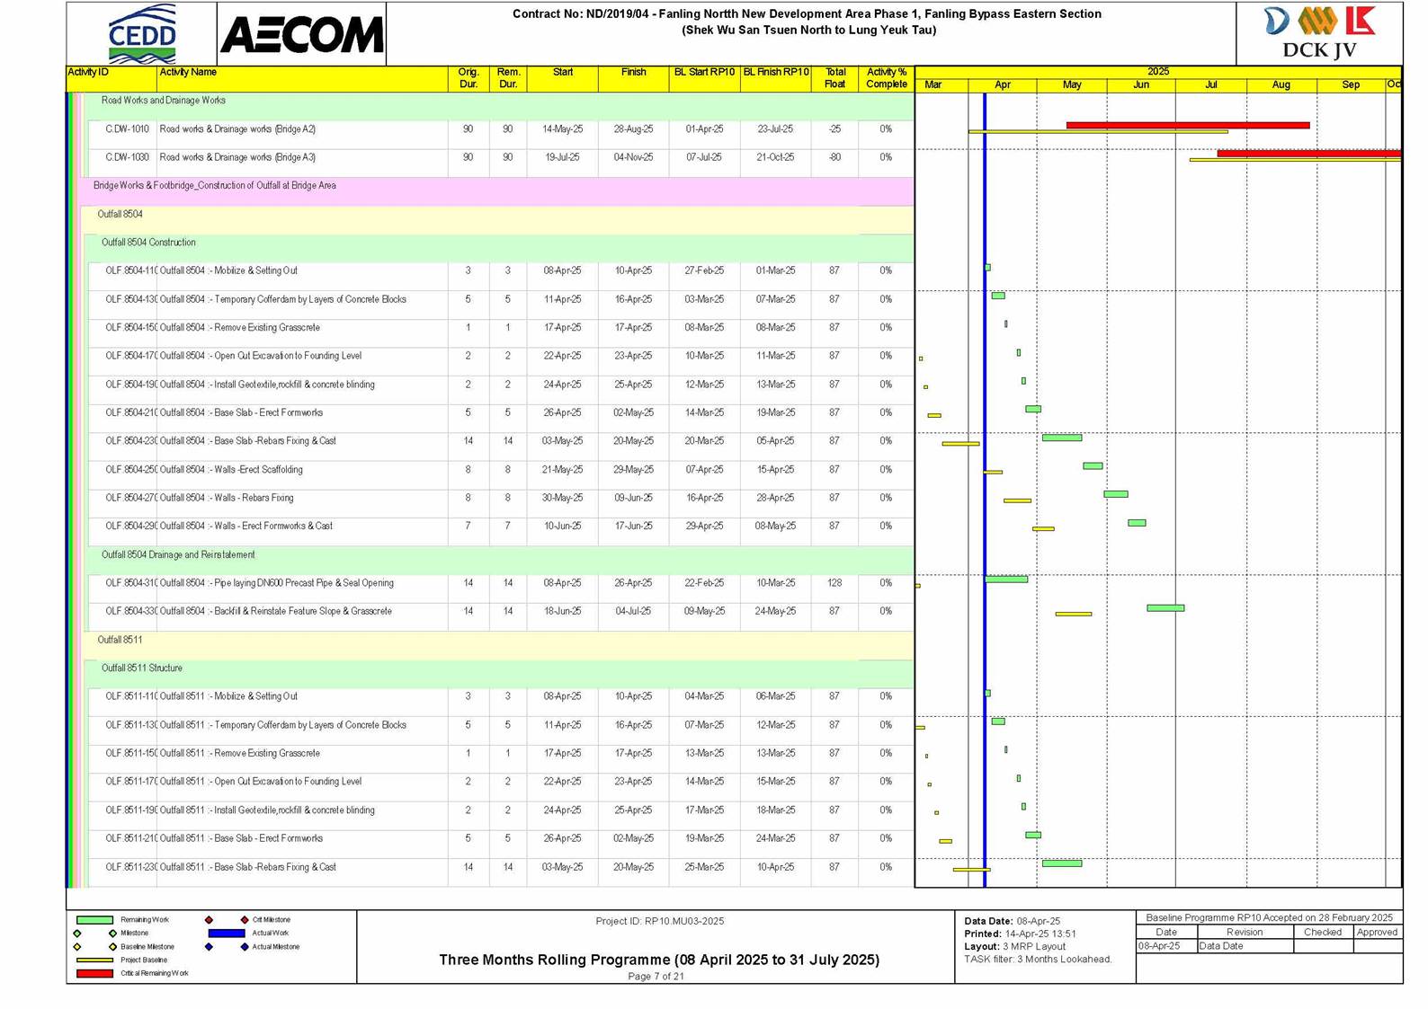Click Total Float value 128 for pipe laying
This screenshot has width=1428, height=1009.
(x=834, y=583)
